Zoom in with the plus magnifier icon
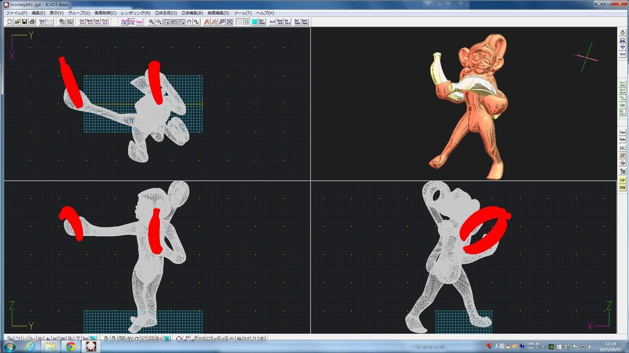Image resolution: width=629 pixels, height=353 pixels. 151,22
